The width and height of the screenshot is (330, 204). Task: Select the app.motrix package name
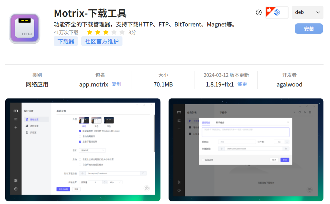click(x=93, y=85)
